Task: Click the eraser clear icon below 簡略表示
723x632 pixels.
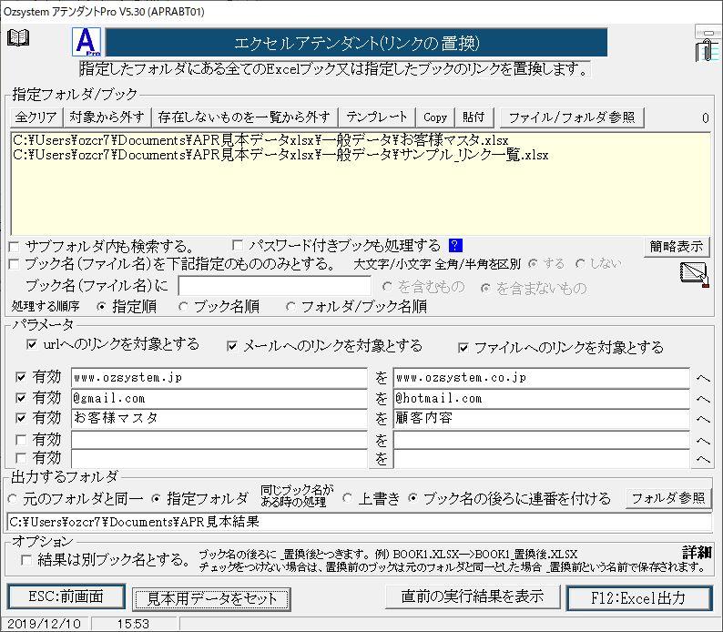Action: pyautogui.click(x=694, y=275)
